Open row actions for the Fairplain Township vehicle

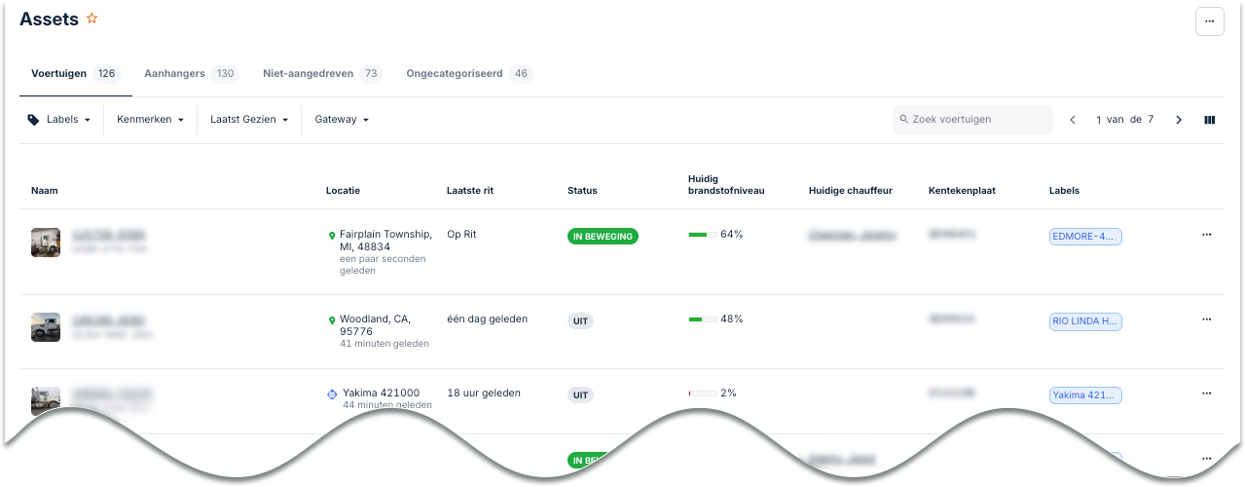tap(1207, 235)
